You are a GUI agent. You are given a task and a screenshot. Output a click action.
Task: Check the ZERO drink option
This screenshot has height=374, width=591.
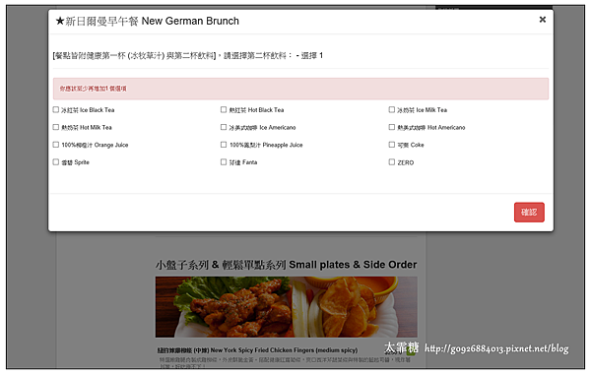pyautogui.click(x=392, y=162)
